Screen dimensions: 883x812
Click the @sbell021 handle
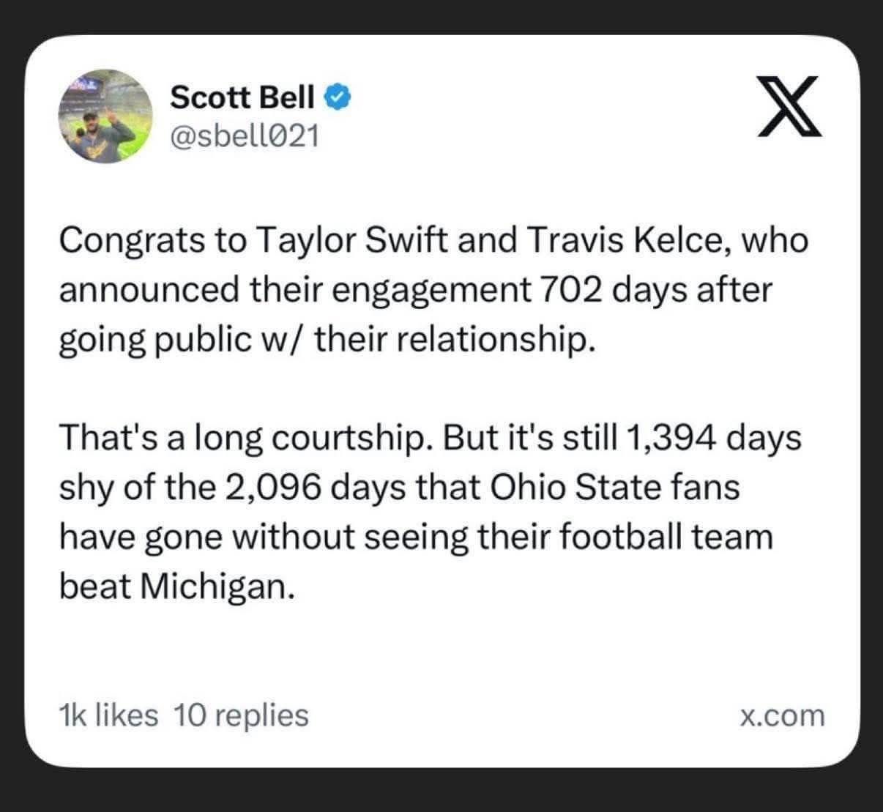pyautogui.click(x=245, y=135)
